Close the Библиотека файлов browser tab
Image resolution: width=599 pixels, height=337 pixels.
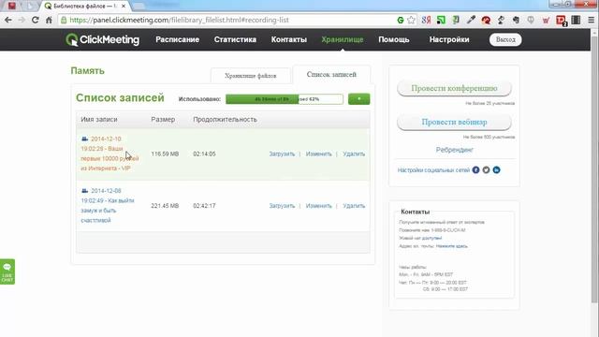click(124, 7)
